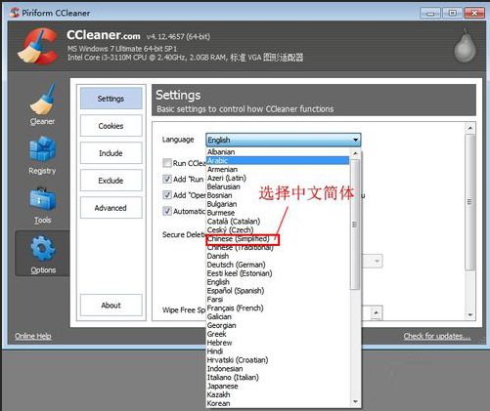Open the Options gear icon
Image resolution: width=490 pixels, height=411 pixels.
[43, 249]
